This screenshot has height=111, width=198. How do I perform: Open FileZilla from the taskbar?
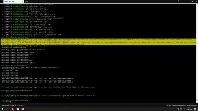click(13, 109)
